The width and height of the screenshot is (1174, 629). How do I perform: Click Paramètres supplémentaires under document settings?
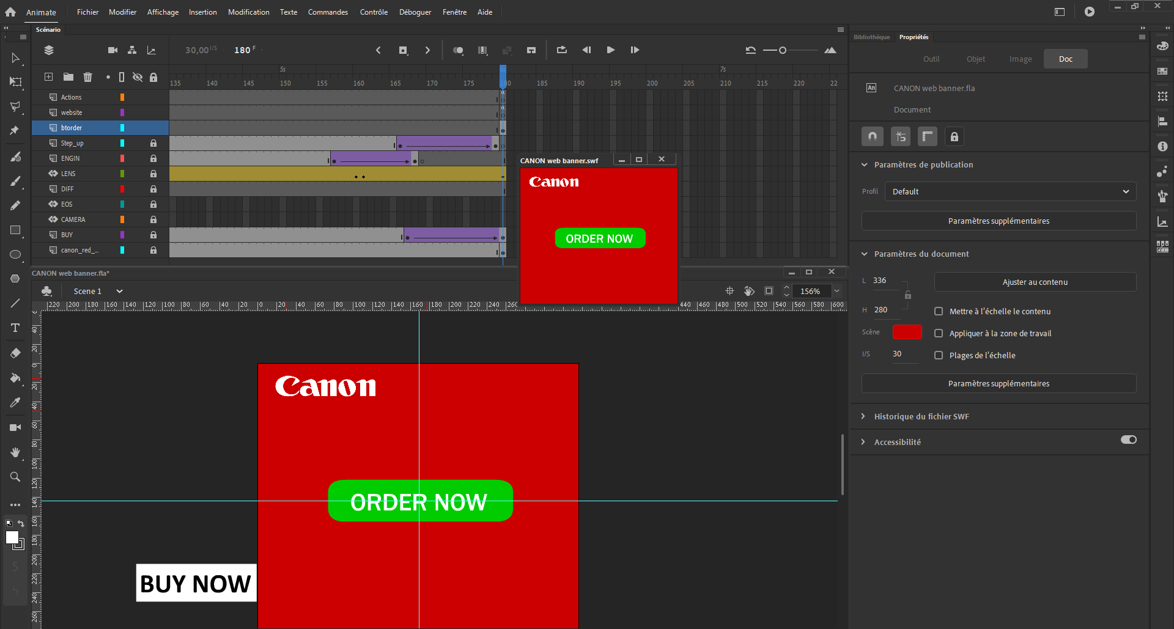[999, 383]
